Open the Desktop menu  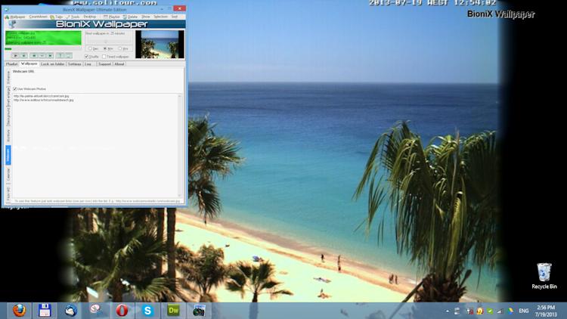point(90,17)
